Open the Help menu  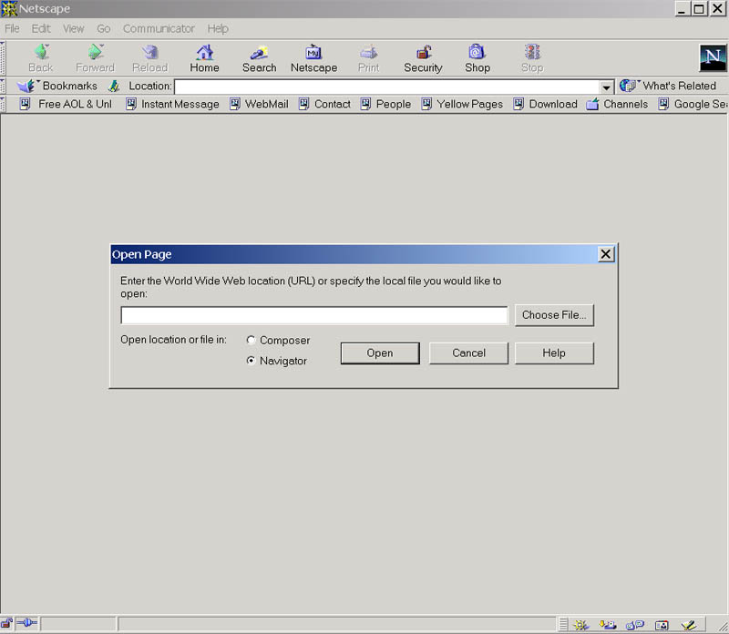pos(218,29)
